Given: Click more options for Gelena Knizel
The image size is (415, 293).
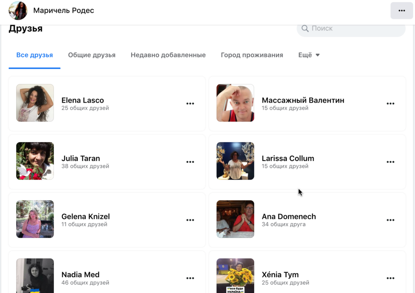Looking at the screenshot, I should tap(190, 220).
